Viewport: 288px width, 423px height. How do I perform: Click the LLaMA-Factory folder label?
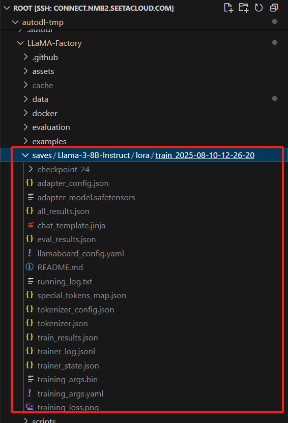[x=54, y=43]
